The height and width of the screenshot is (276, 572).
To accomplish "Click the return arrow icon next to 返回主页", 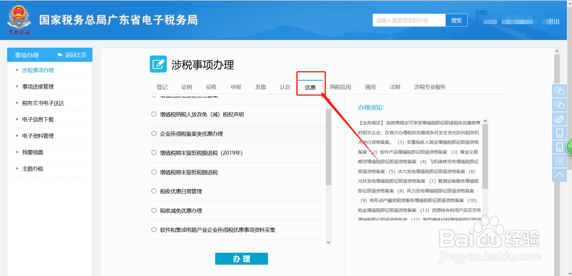I will tap(60, 55).
